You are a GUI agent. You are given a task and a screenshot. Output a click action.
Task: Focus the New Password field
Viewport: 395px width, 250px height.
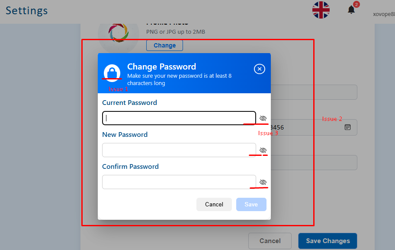click(179, 150)
